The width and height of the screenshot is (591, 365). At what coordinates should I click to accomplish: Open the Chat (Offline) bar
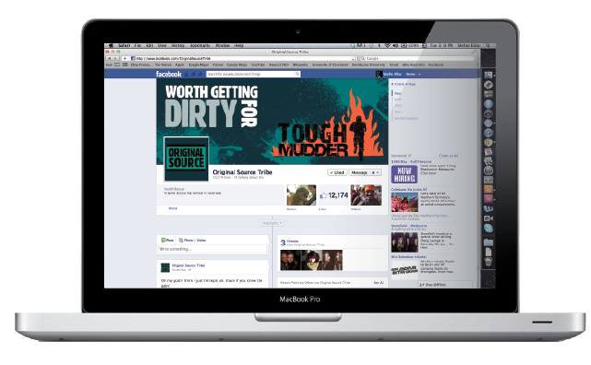[x=445, y=285]
